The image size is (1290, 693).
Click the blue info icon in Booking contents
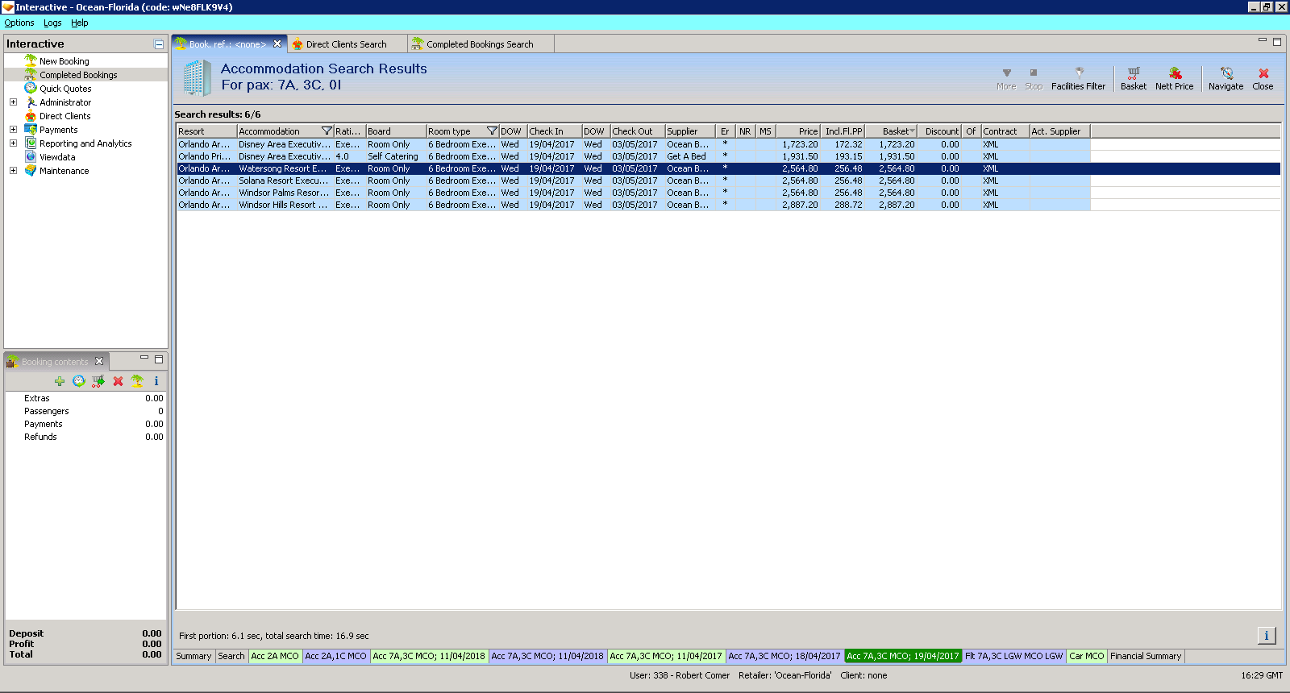click(156, 381)
